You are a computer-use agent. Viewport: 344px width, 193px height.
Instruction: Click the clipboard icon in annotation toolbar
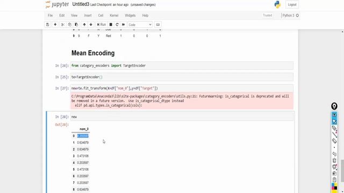pyautogui.click(x=334, y=180)
